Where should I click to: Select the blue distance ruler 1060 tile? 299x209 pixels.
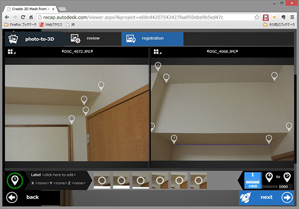252,180
